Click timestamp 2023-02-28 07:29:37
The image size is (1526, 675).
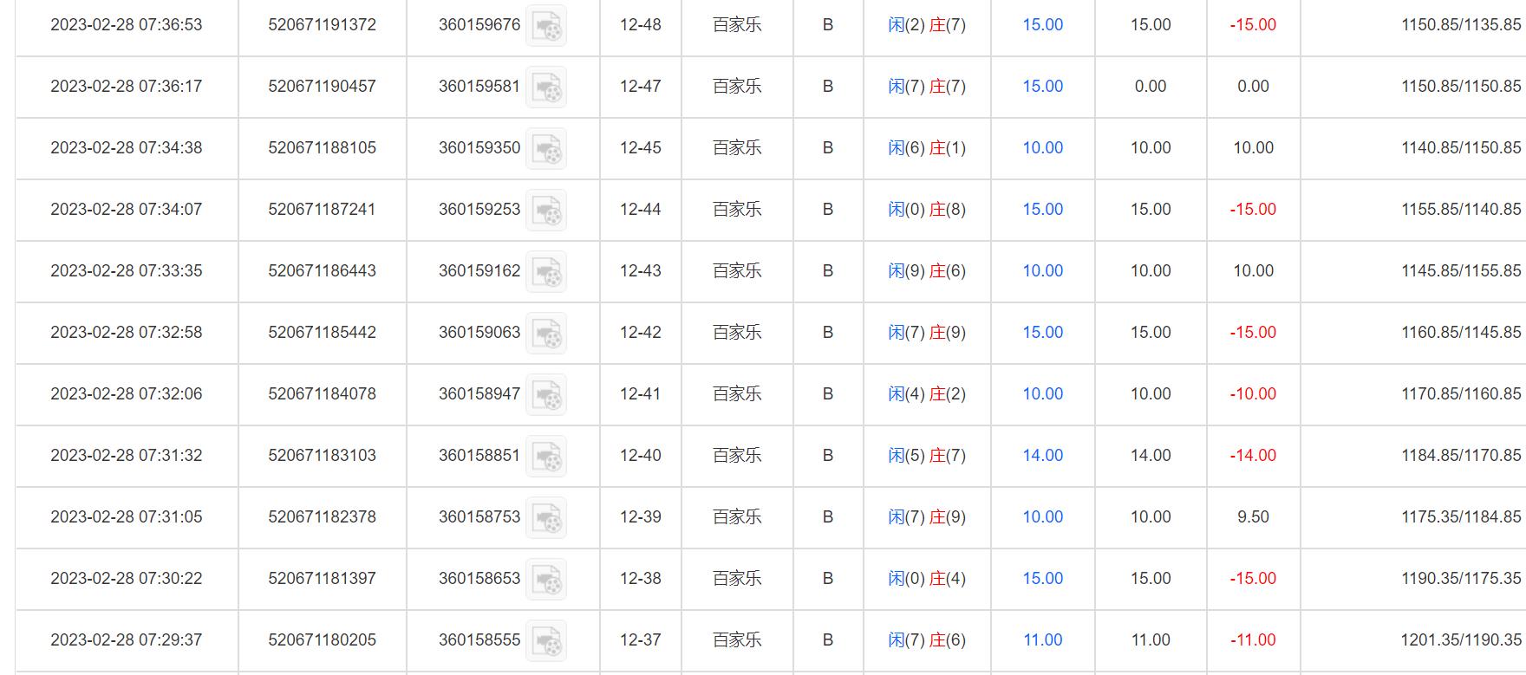127,640
